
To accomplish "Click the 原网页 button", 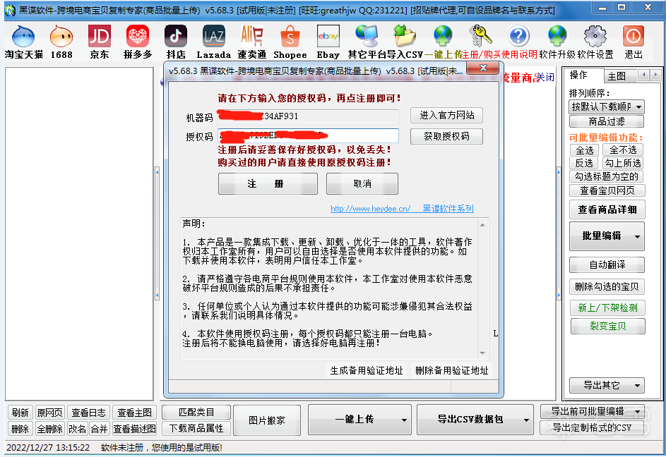I will click(x=49, y=413).
